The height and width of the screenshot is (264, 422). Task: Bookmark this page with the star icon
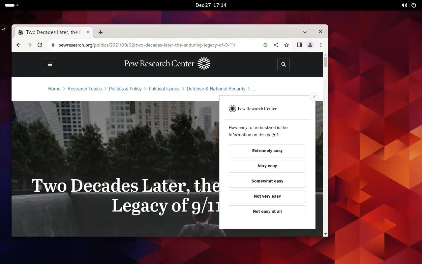click(x=286, y=45)
